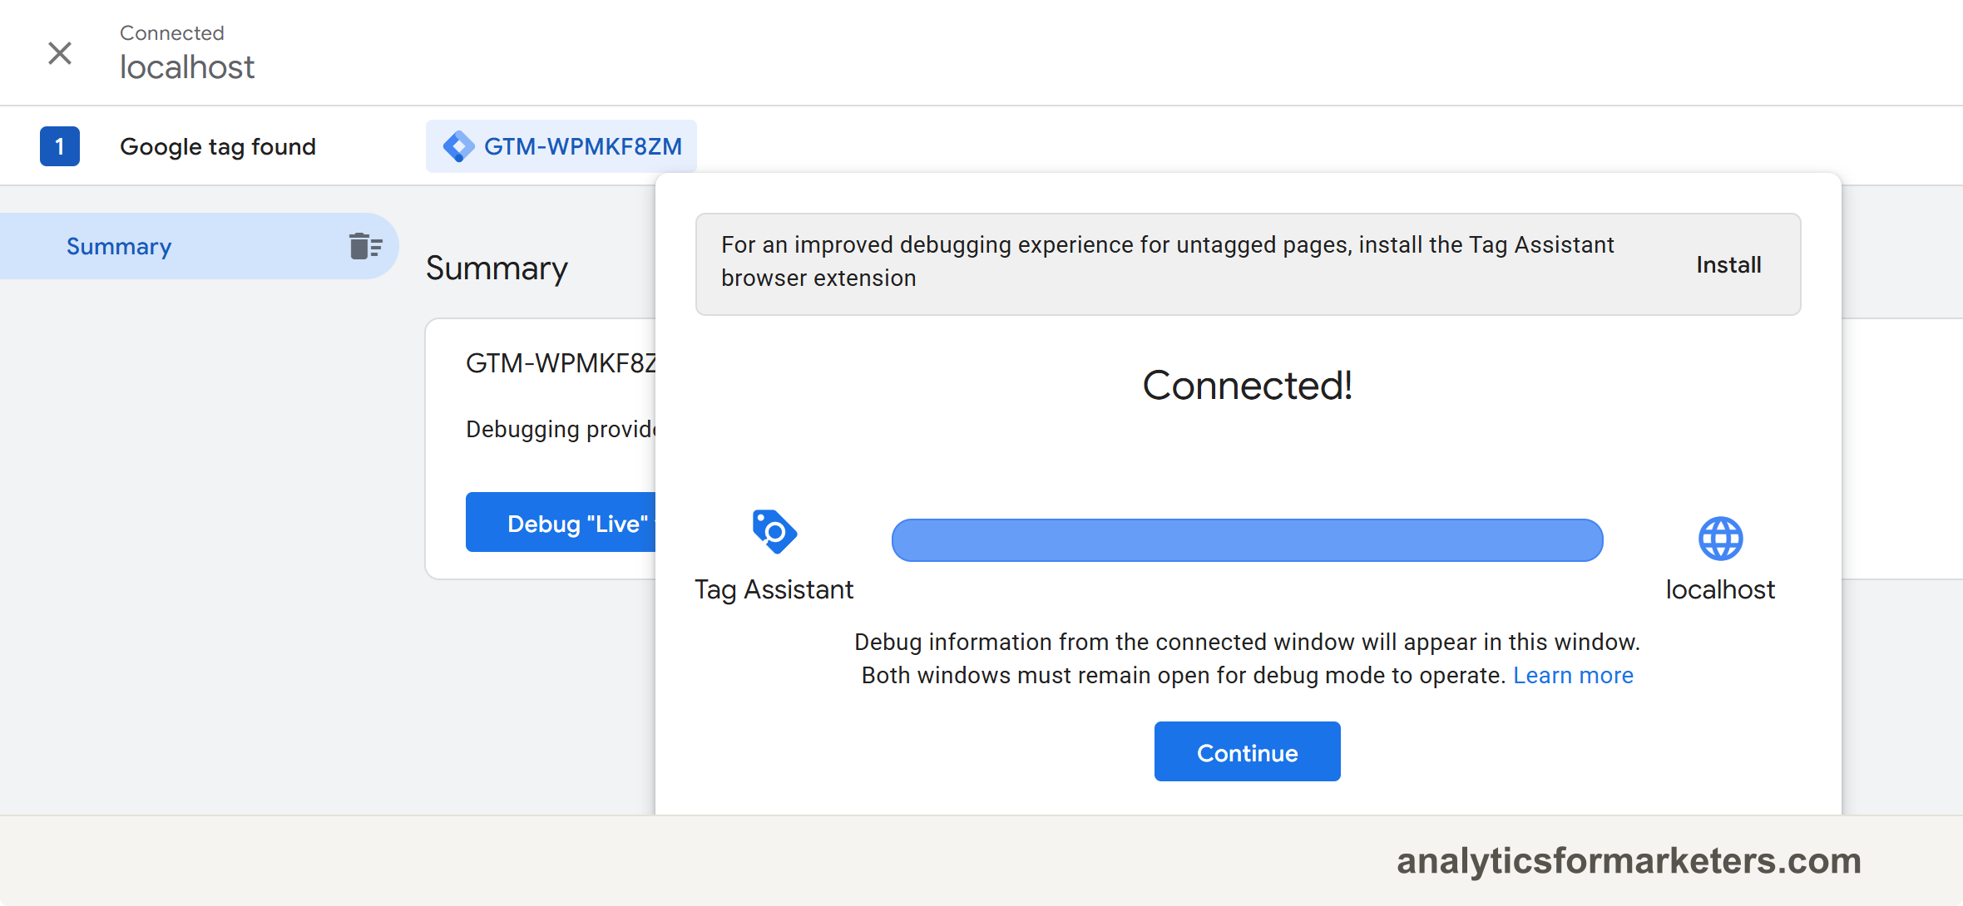Open the Learn more link
This screenshot has height=906, width=1963.
1573,675
